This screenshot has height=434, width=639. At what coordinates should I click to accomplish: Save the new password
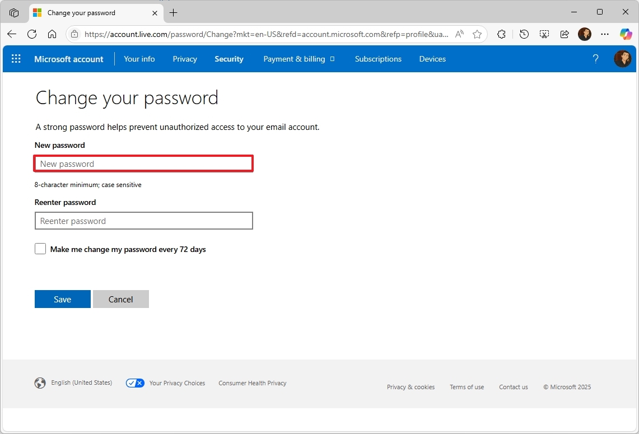tap(63, 299)
